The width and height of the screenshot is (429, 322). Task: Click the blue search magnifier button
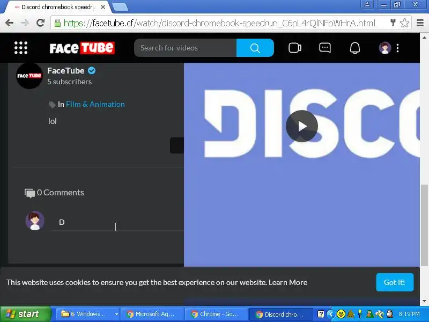click(255, 48)
